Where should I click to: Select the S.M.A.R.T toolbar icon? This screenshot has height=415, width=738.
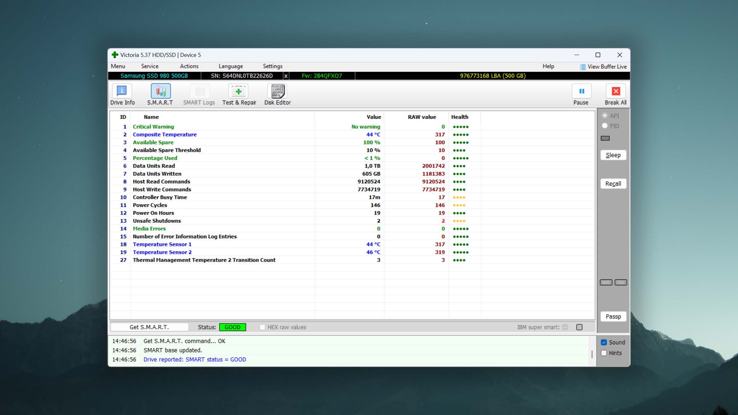[x=161, y=91]
